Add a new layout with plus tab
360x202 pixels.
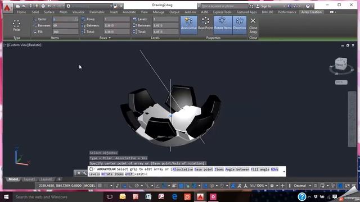click(59, 179)
